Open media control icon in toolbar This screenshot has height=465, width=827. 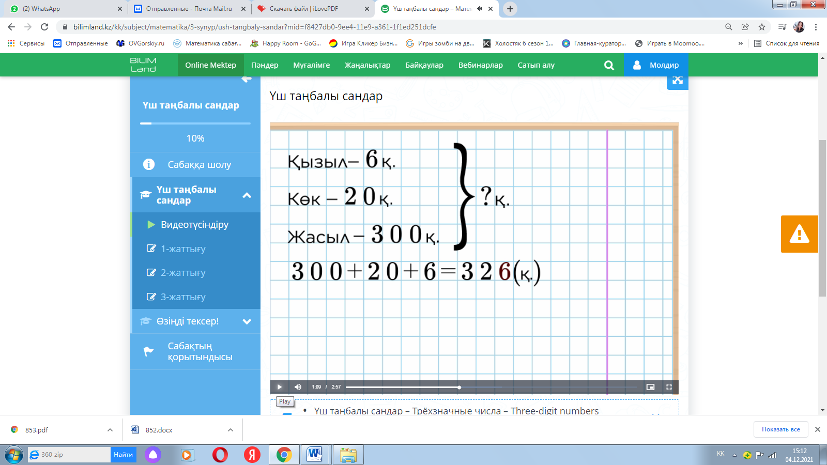783,27
